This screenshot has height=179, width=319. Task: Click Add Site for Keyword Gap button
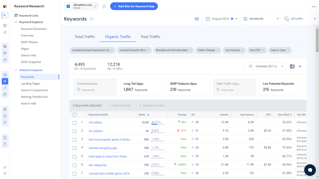point(134,6)
